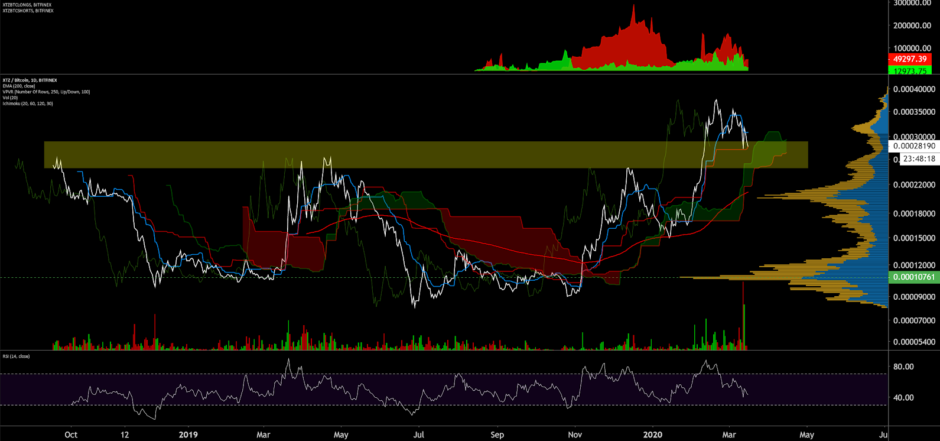The image size is (940, 441).
Task: Click the Mar label before May on time axis
Action: point(263,434)
